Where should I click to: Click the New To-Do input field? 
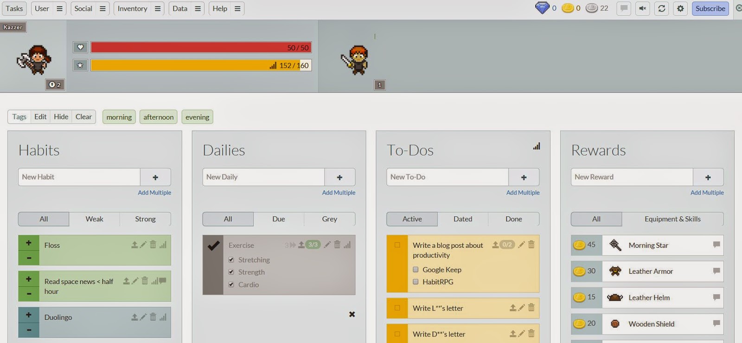(448, 177)
